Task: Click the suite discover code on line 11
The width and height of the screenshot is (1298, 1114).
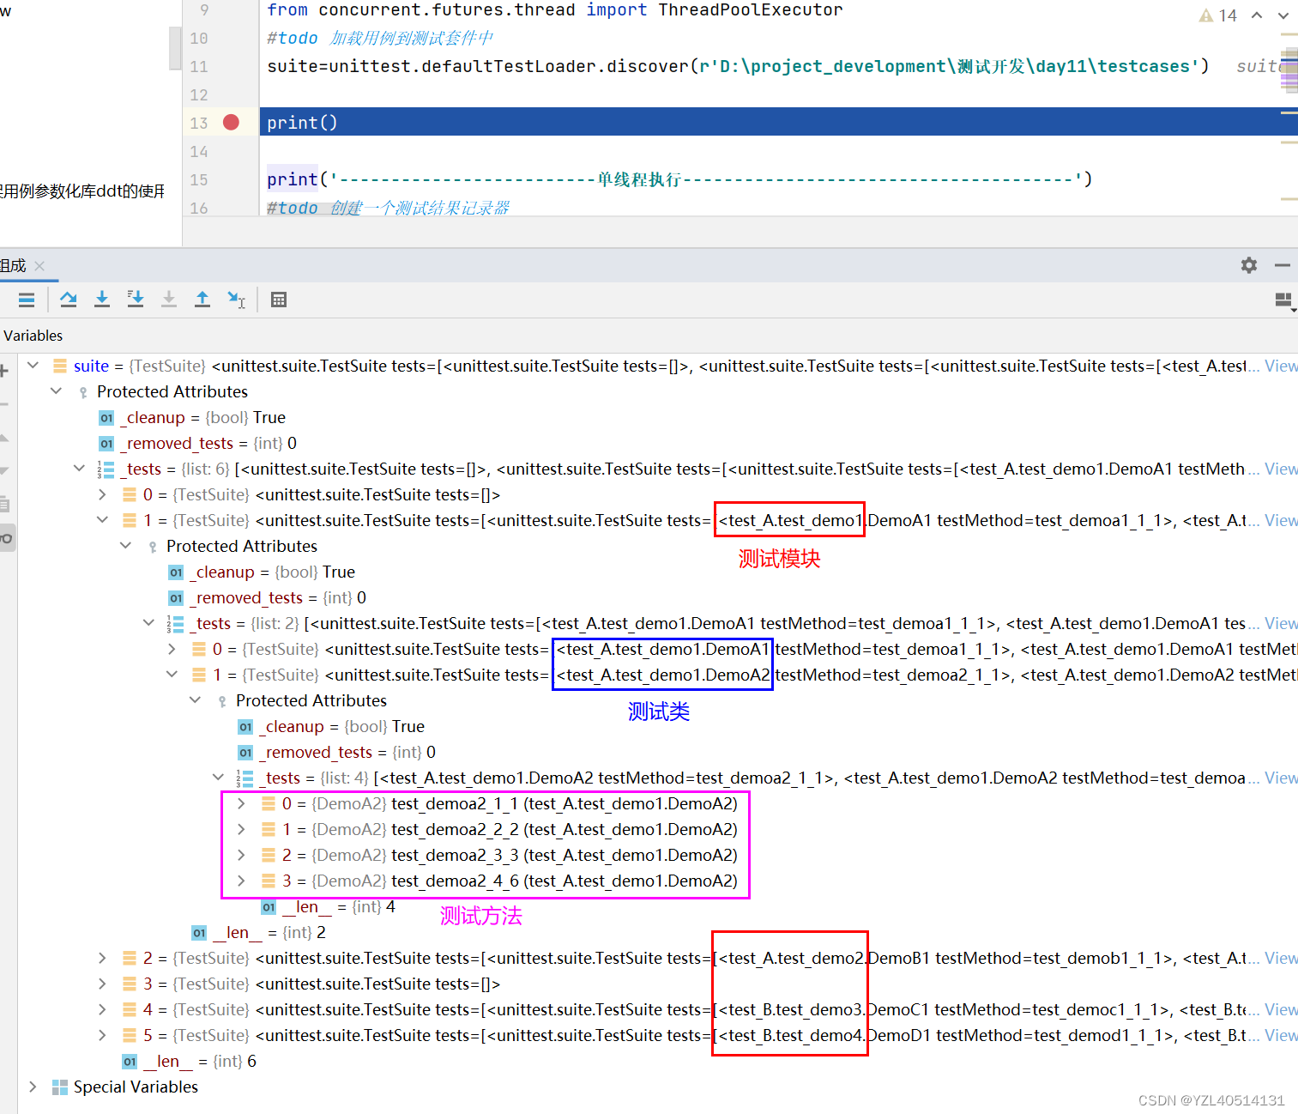Action: tap(738, 66)
